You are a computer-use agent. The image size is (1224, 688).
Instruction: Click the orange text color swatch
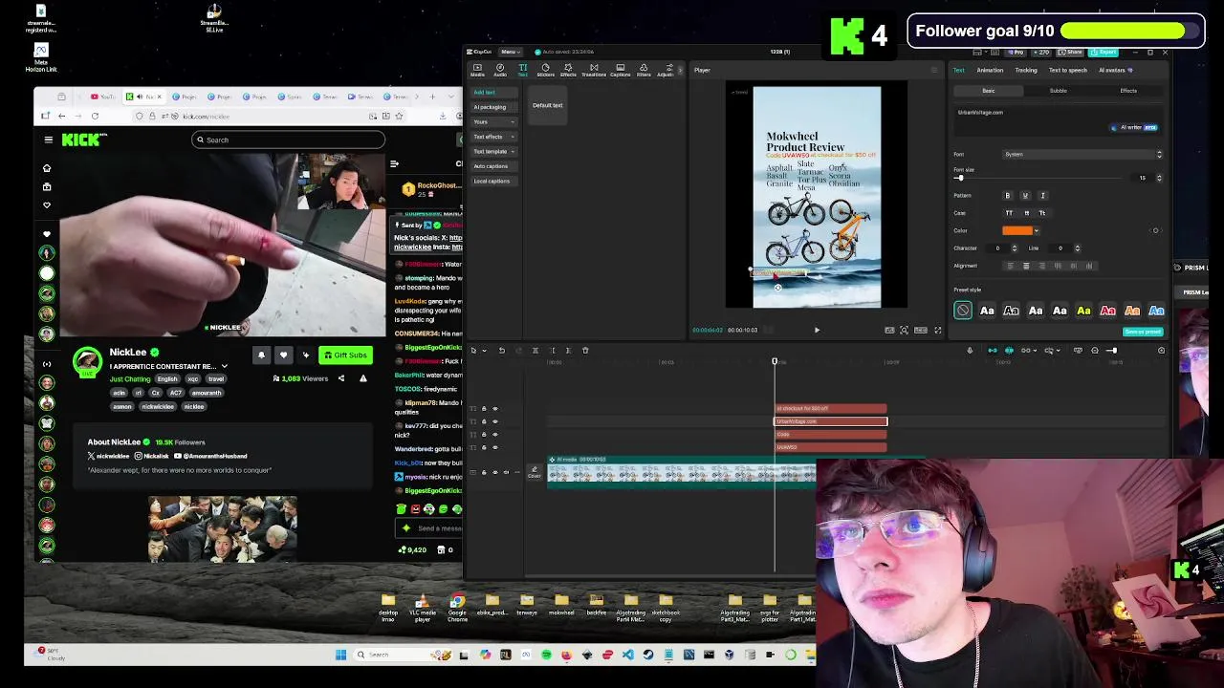[1017, 230]
